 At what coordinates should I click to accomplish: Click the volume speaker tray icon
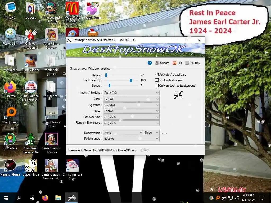[x=237, y=198]
